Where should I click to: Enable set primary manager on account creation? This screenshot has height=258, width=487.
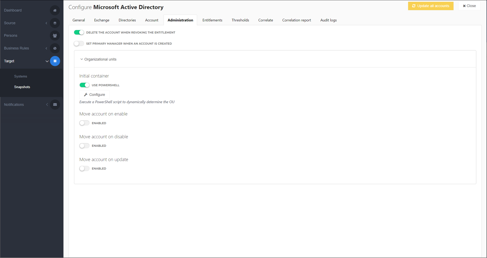coord(79,44)
